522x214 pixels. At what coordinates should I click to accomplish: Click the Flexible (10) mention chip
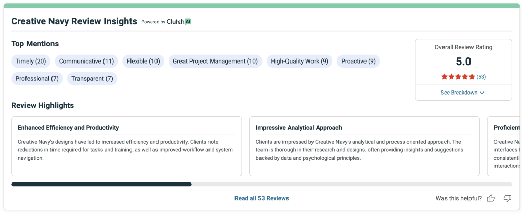(143, 62)
